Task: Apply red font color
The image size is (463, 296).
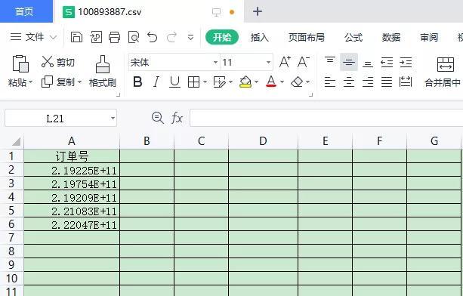Action: coord(271,82)
